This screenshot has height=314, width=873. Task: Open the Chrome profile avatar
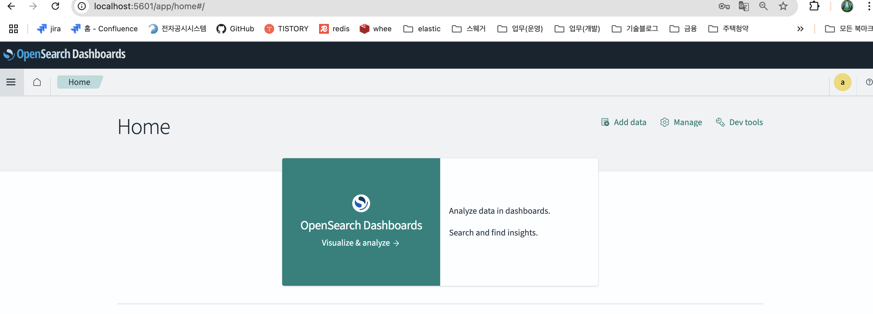pos(847,6)
